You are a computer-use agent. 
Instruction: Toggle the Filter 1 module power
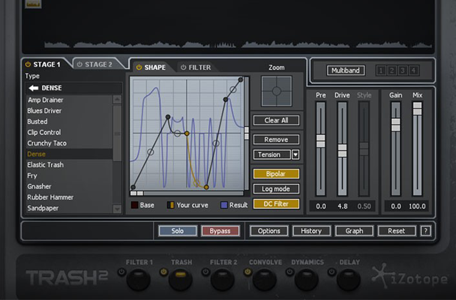tap(122, 272)
